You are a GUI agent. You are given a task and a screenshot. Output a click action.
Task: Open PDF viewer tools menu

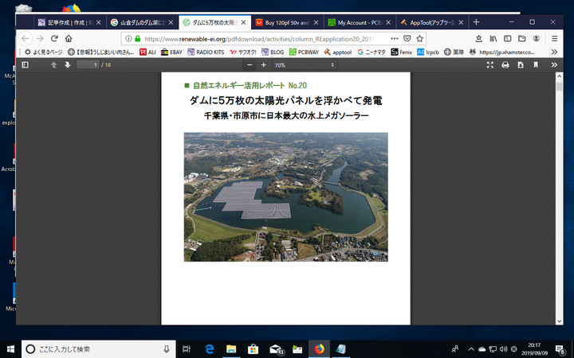point(554,64)
